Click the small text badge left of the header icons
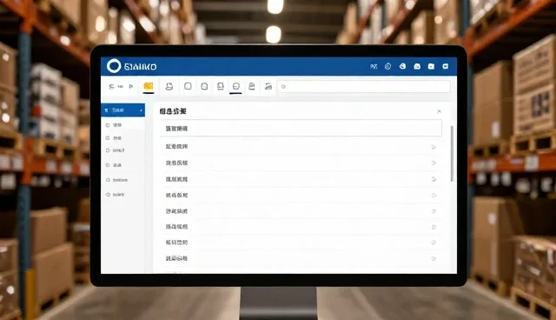 [374, 66]
